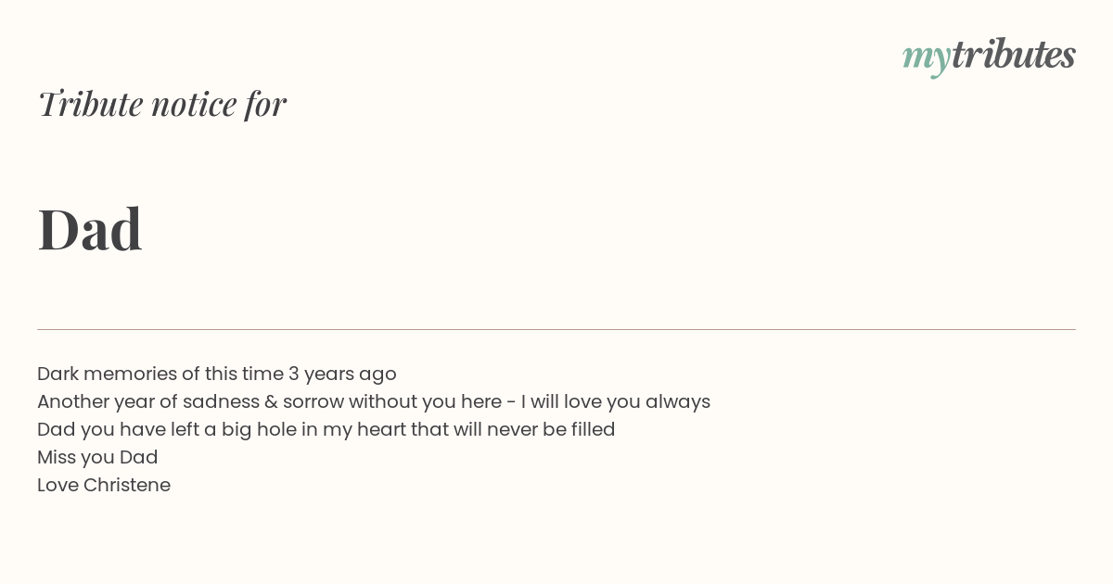Image resolution: width=1113 pixels, height=584 pixels.
Task: Click the green "my" part of logo
Action: click(x=927, y=58)
